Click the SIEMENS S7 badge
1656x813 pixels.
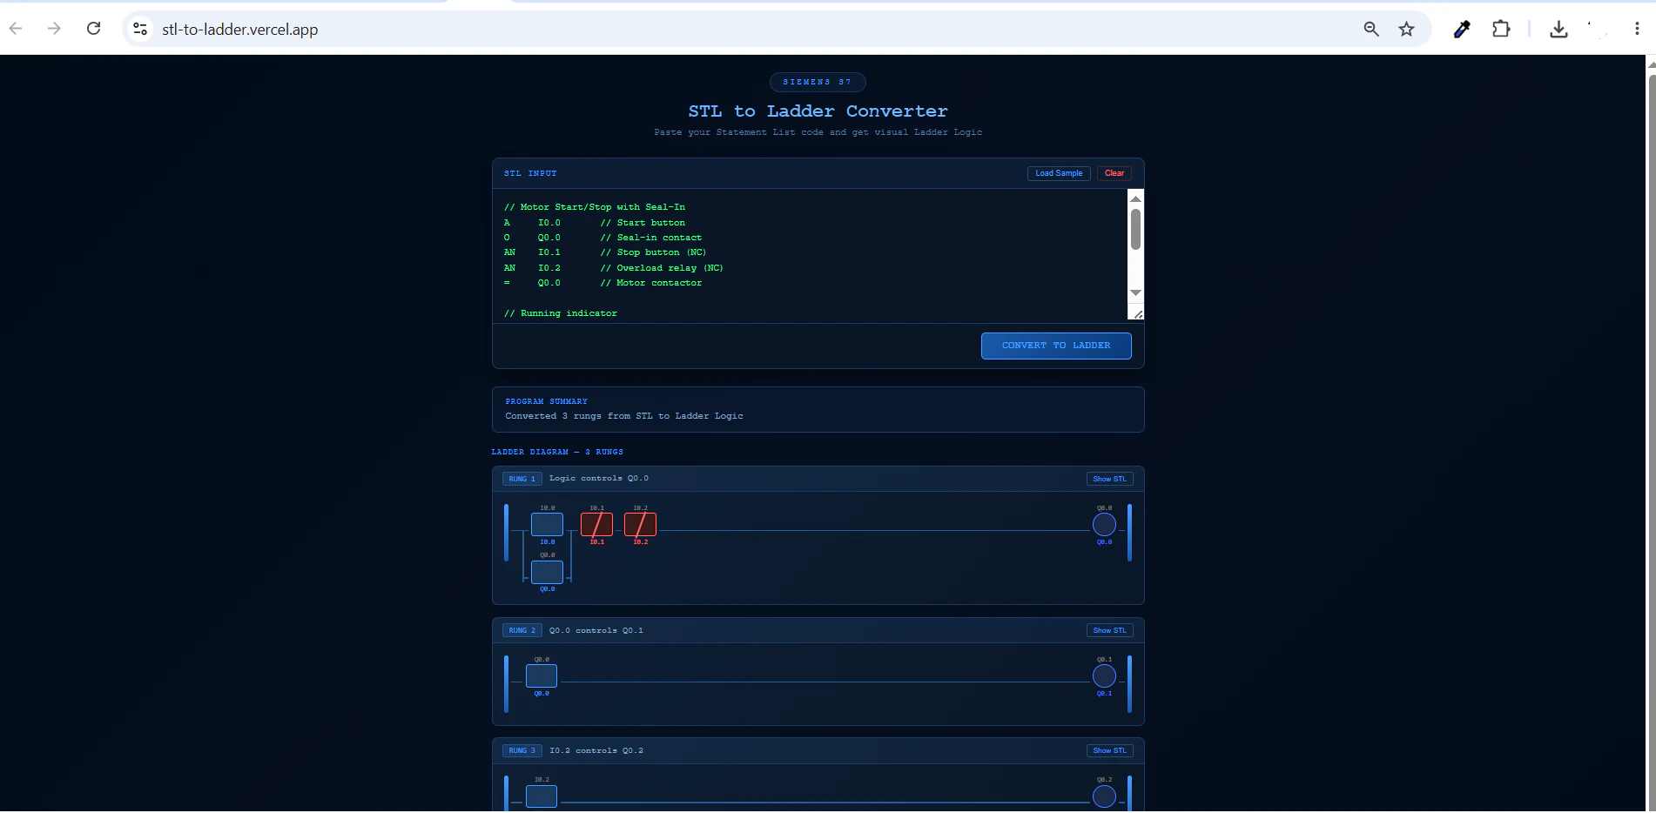click(x=818, y=82)
